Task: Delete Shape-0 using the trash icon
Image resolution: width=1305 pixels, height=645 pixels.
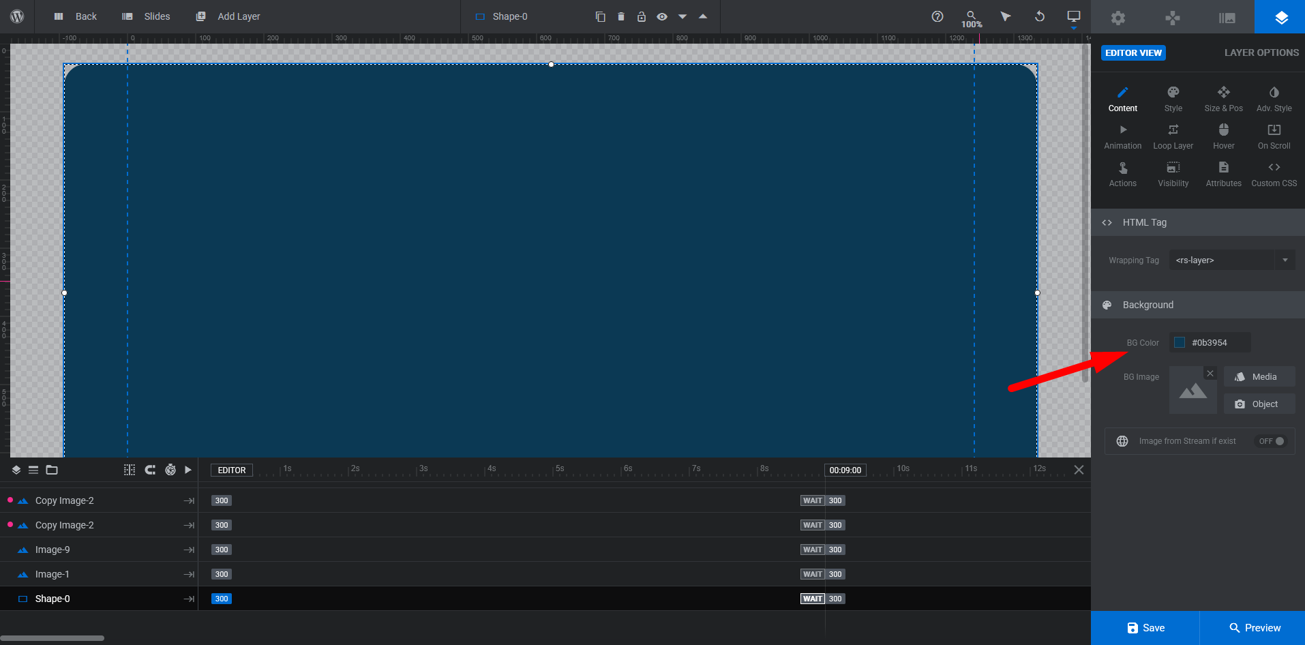Action: pos(620,16)
